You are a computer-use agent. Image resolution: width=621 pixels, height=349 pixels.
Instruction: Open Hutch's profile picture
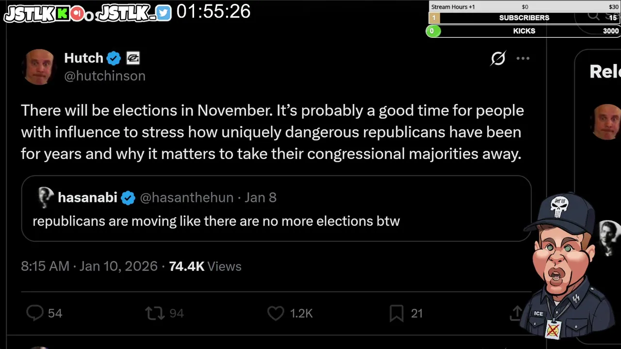[39, 67]
